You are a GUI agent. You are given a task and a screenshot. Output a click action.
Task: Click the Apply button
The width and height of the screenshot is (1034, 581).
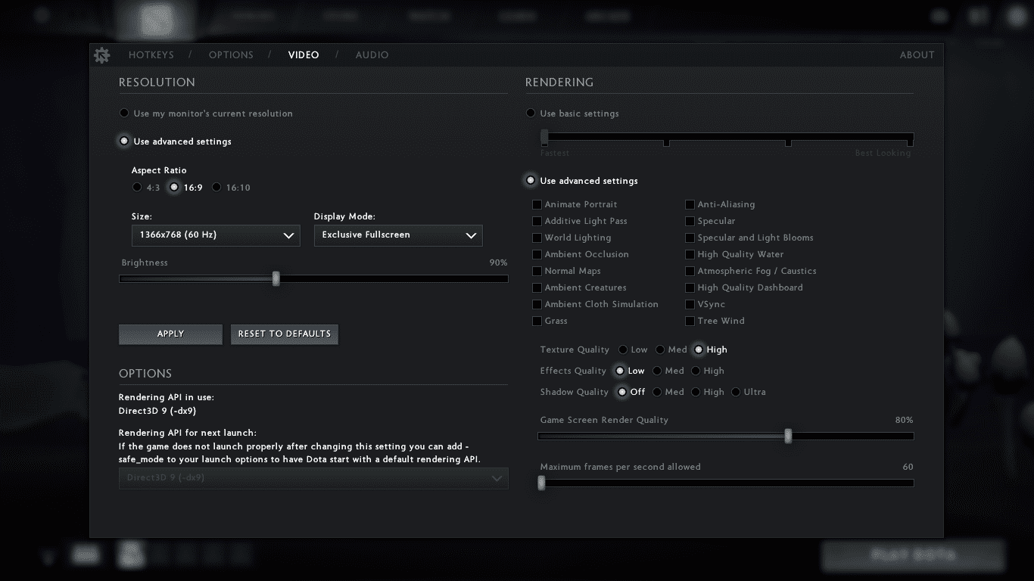(x=170, y=334)
